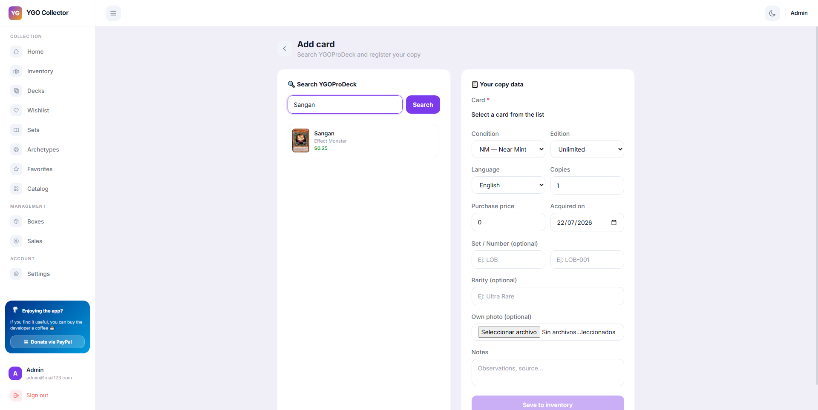Click the Settings gear icon
Image resolution: width=818 pixels, height=410 pixels.
click(16, 274)
